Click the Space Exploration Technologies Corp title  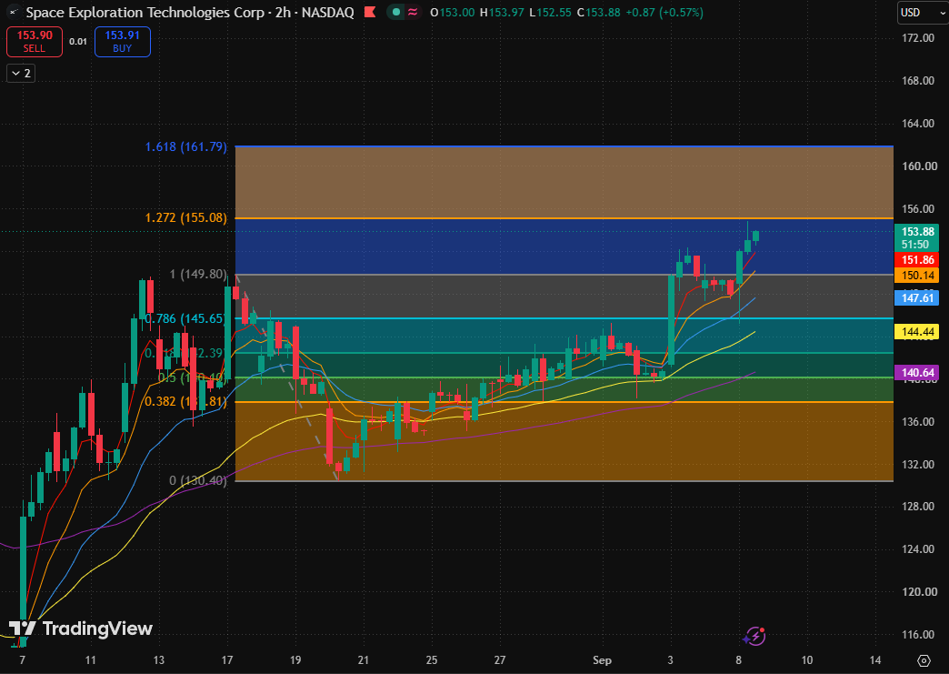[145, 12]
